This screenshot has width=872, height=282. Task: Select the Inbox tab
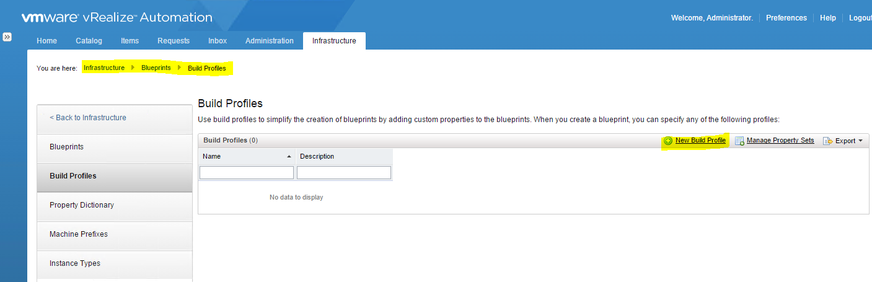218,41
